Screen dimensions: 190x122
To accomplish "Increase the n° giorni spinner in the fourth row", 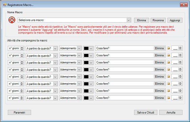I will point(22,69).
